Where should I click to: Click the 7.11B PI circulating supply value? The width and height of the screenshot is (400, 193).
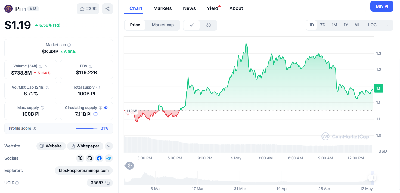pos(83,114)
